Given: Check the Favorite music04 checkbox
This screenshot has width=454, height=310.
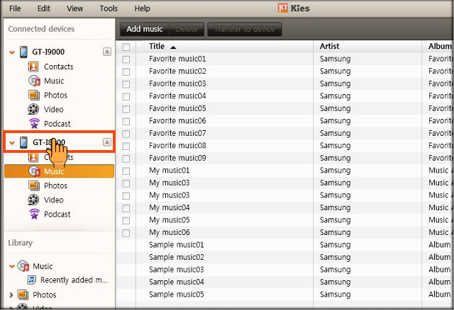Looking at the screenshot, I should point(126,96).
